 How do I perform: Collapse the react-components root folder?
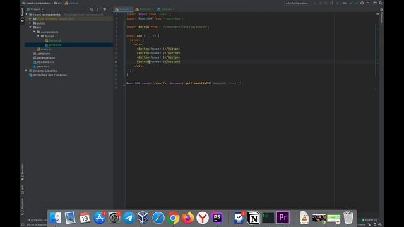coord(27,15)
